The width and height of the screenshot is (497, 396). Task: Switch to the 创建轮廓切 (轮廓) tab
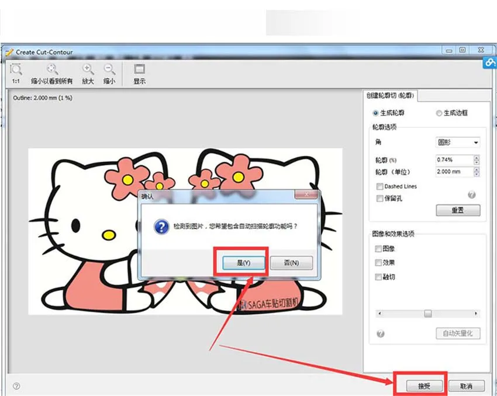pos(390,95)
